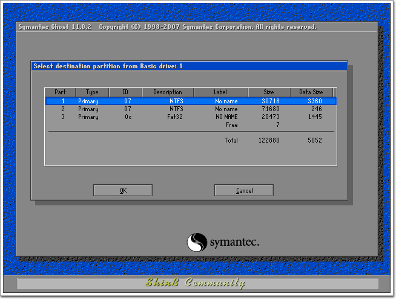Screen dimensions: 396x299
Task: Click the Description column header
Action: click(x=168, y=92)
